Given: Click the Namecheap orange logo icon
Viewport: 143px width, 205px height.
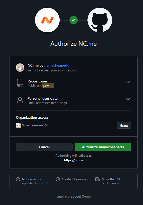Looking at the screenshot, I should pyautogui.click(x=47, y=20).
